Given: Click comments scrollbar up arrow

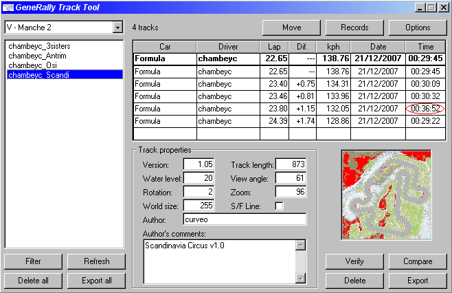Looking at the screenshot, I should coord(300,246).
